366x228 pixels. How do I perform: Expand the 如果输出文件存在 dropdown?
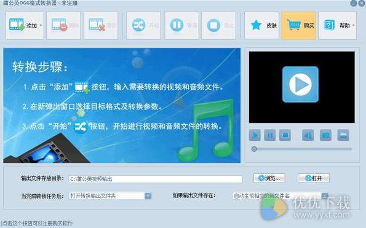325,195
